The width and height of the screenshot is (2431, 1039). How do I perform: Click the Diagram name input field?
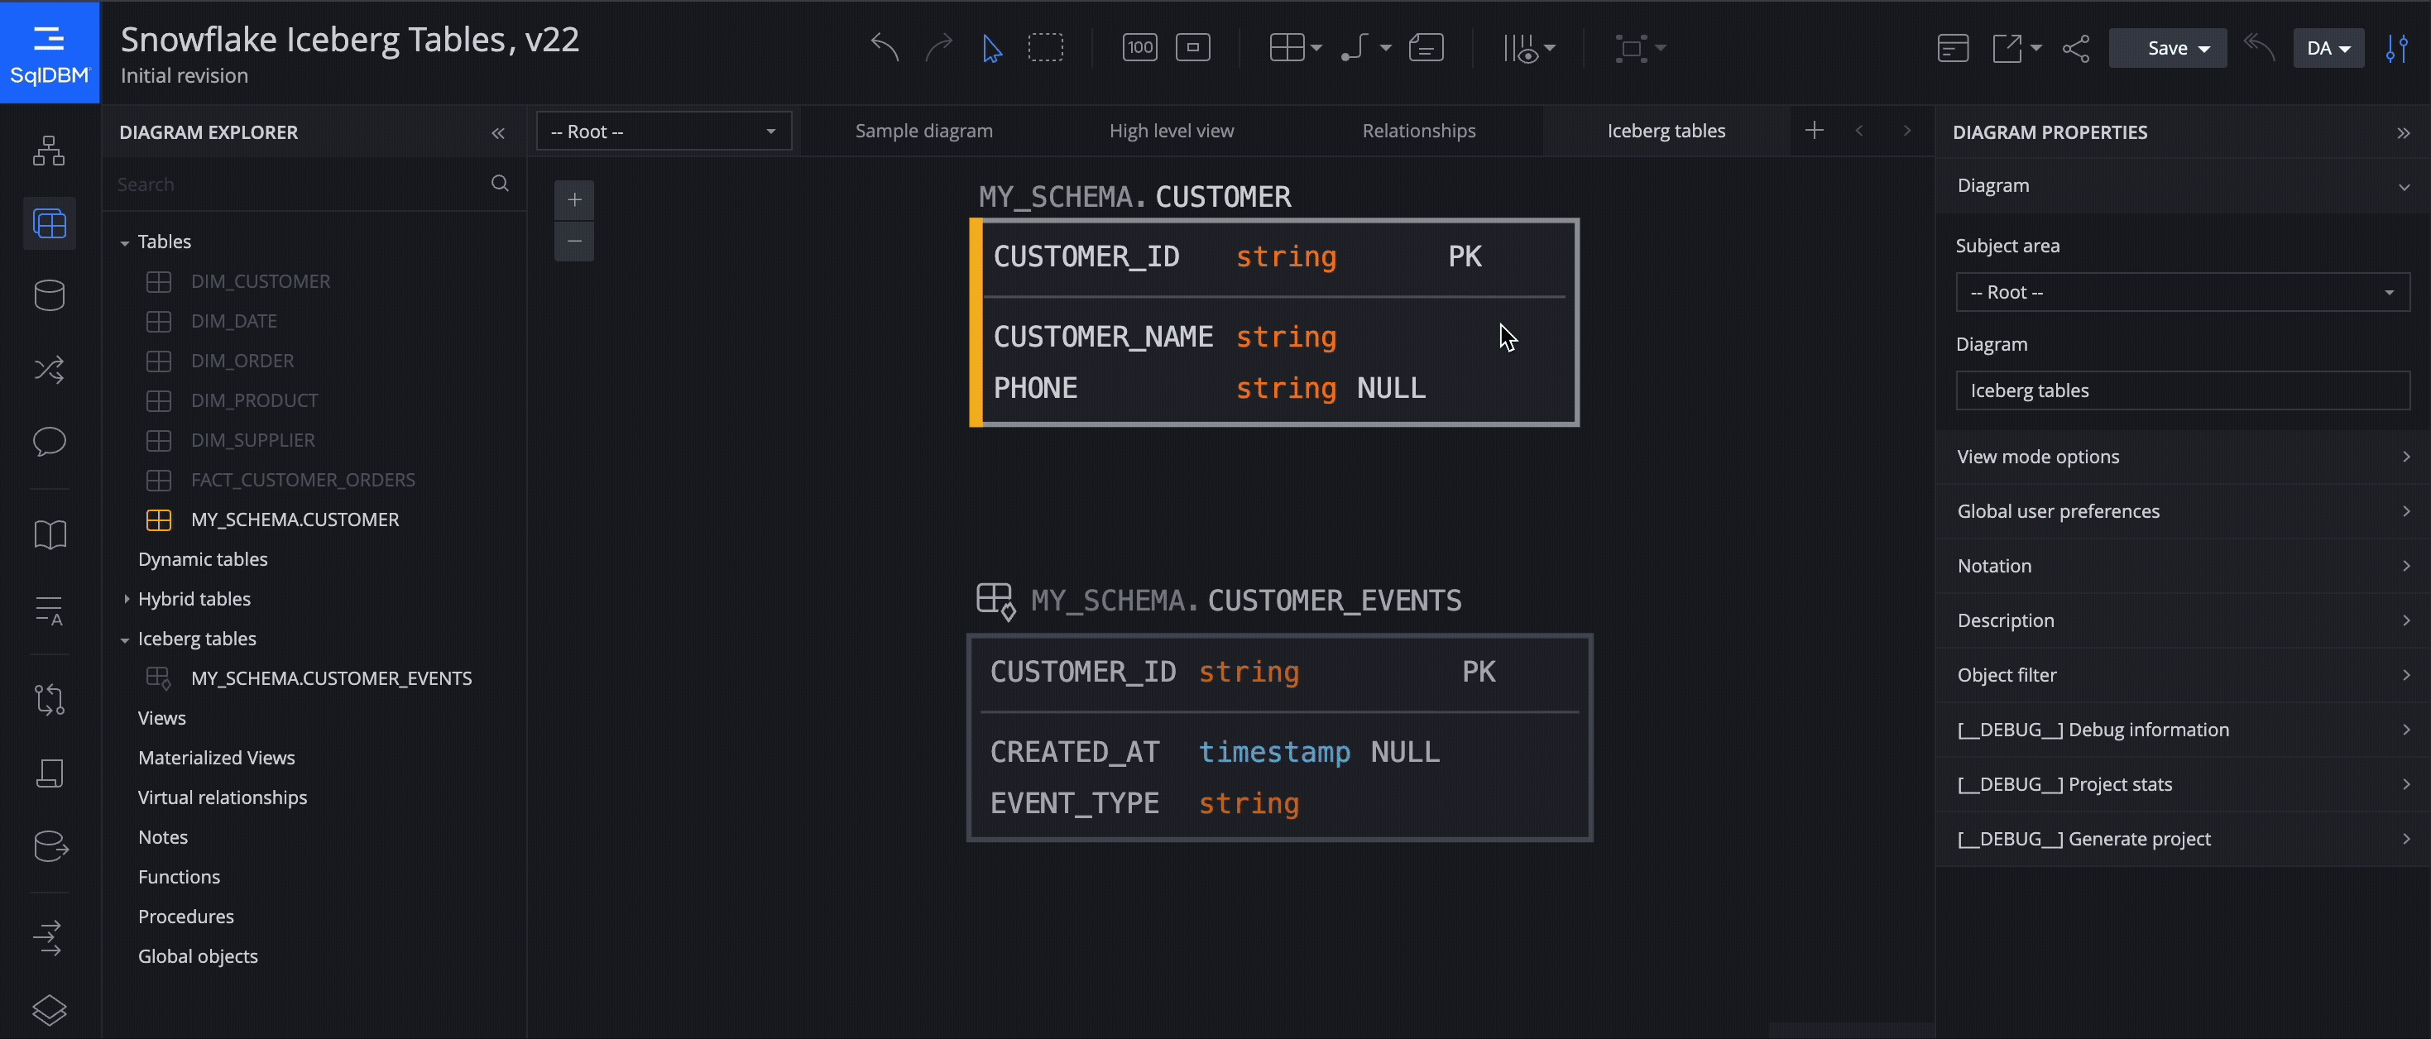pos(2182,390)
